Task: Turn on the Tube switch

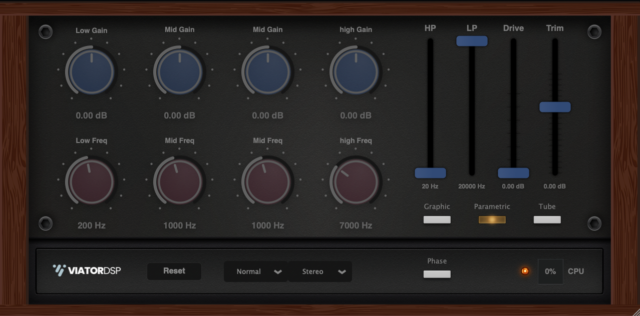Action: click(547, 219)
